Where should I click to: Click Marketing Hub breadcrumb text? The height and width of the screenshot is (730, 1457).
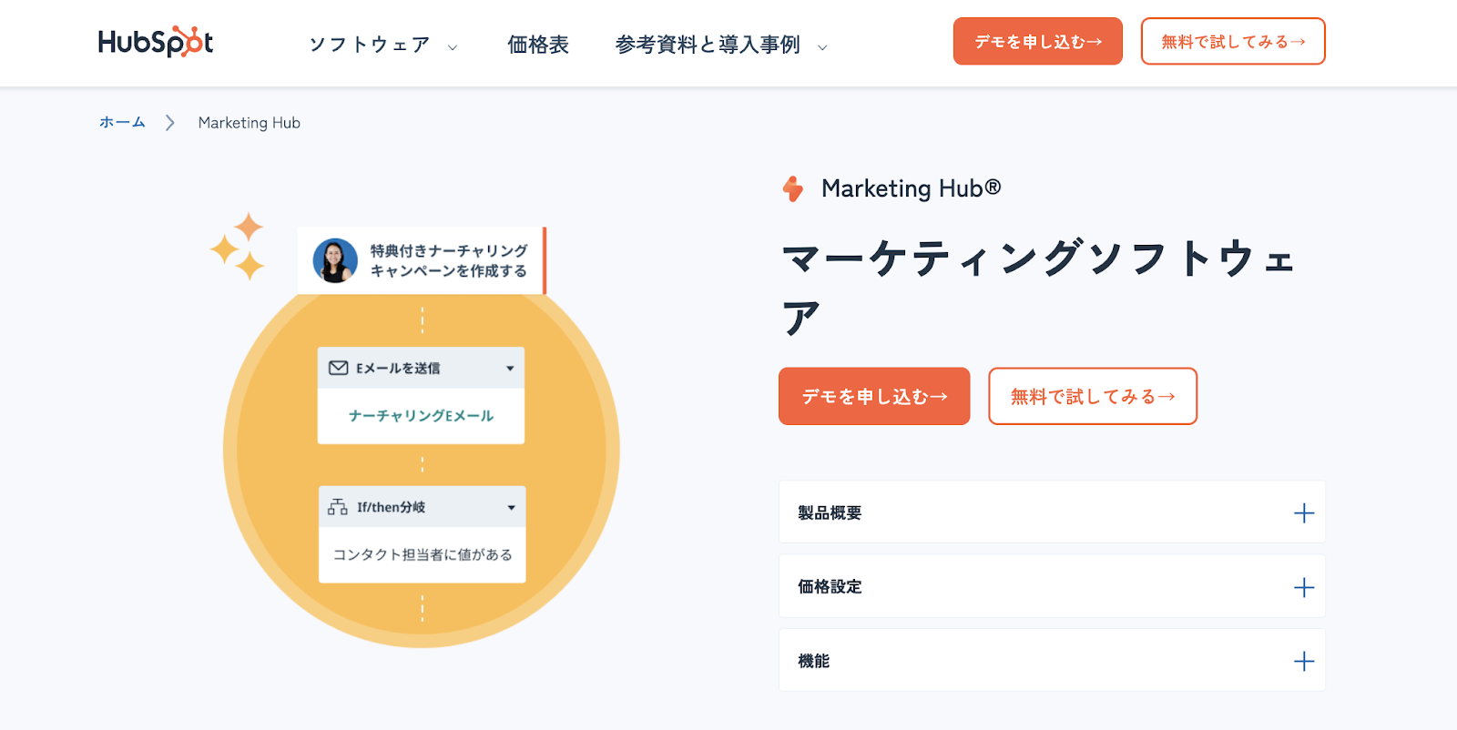pos(249,123)
